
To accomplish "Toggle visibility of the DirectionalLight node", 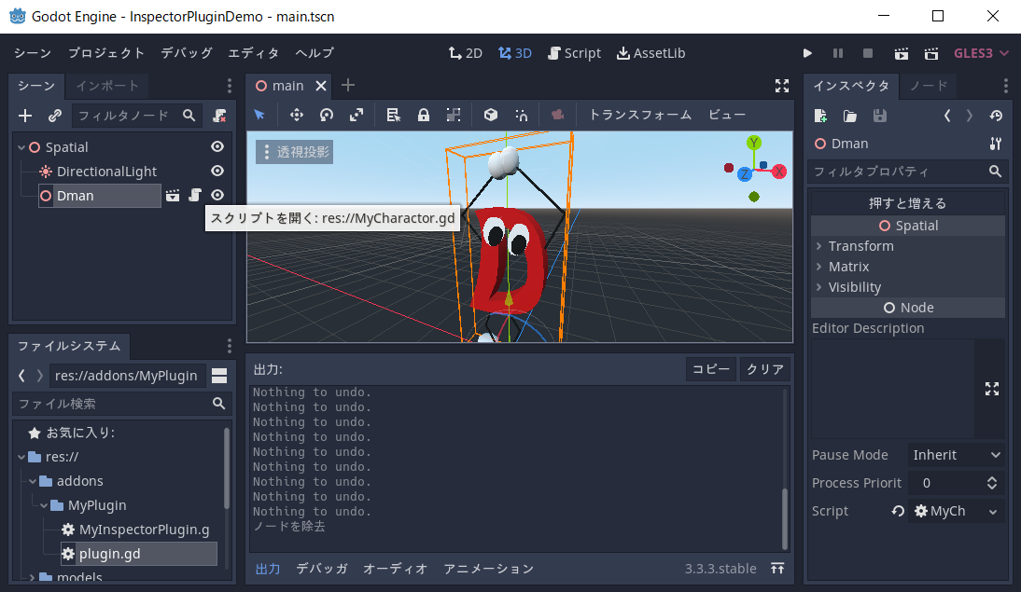I will pyautogui.click(x=217, y=171).
